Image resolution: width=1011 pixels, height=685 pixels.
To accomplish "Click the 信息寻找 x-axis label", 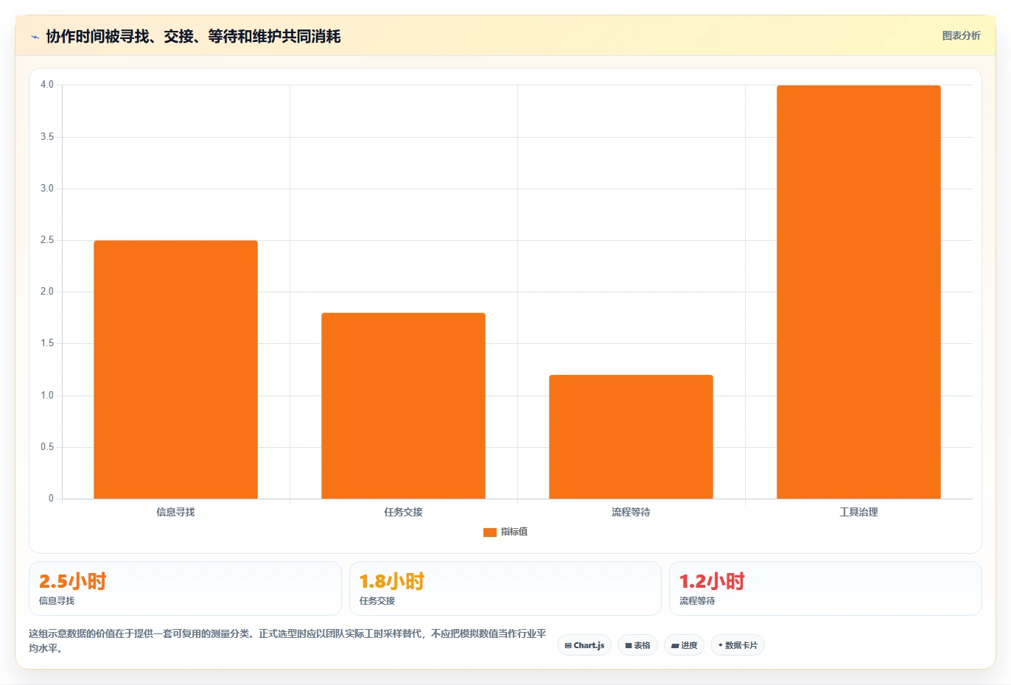I will coord(175,512).
